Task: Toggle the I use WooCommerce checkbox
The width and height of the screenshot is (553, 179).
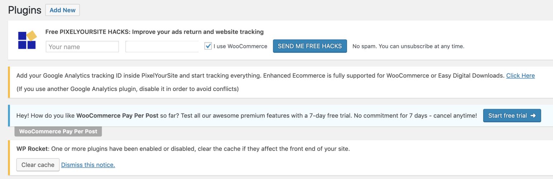Action: pos(208,46)
